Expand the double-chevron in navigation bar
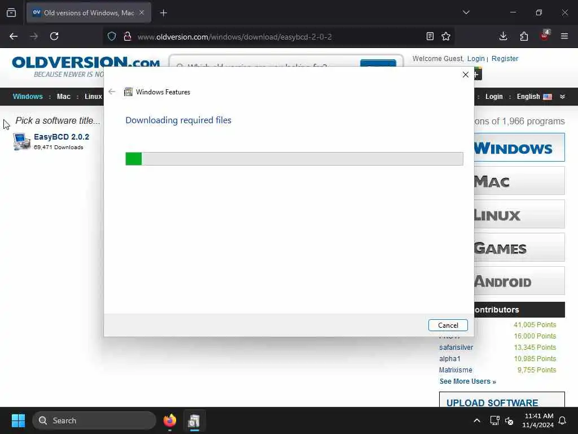This screenshot has height=434, width=578. (562, 96)
